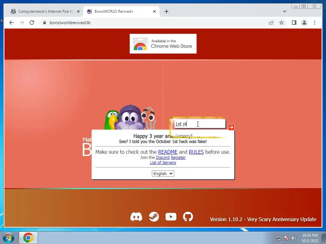The height and width of the screenshot is (244, 326).
Task: Click the nickname text input field
Action: pyautogui.click(x=200, y=124)
